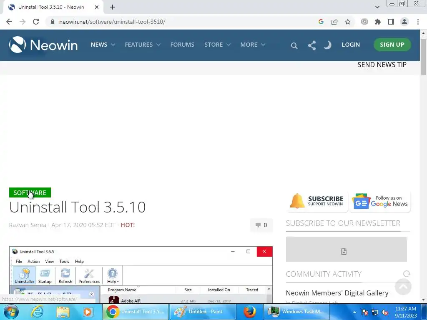Click the network tray icon
The width and height of the screenshot is (427, 320).
coord(375,312)
